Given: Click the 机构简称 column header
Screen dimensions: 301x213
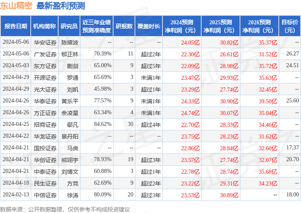Looking at the screenshot, I should pyautogui.click(x=44, y=26).
